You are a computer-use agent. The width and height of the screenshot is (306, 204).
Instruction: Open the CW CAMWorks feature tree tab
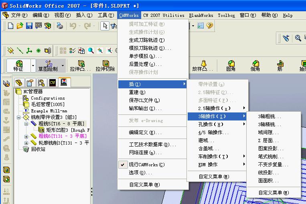click(53, 82)
